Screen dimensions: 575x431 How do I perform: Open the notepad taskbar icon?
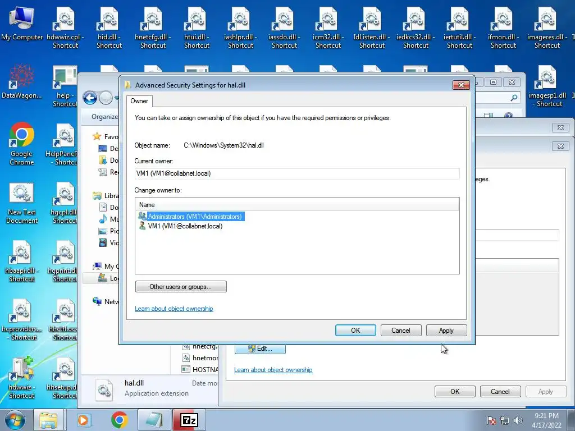point(154,420)
